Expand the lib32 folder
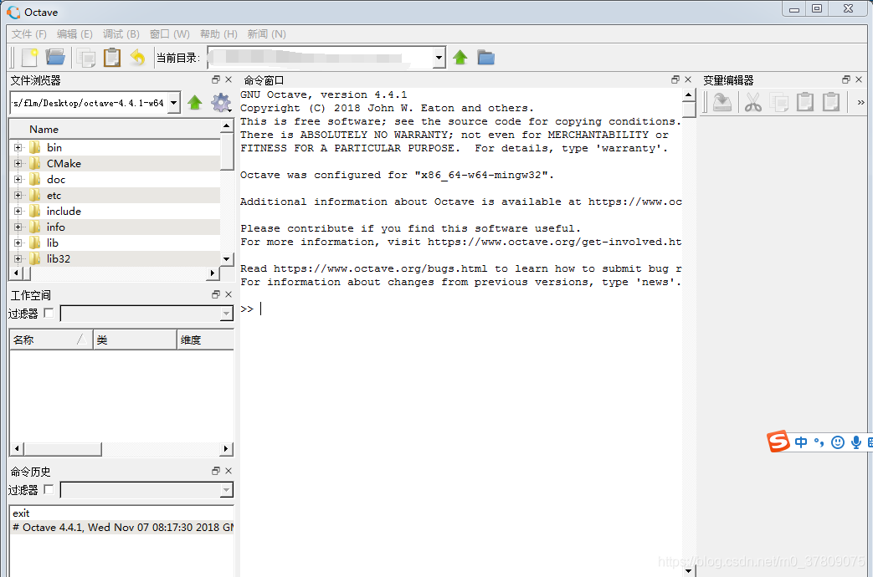This screenshot has height=577, width=873. (18, 258)
